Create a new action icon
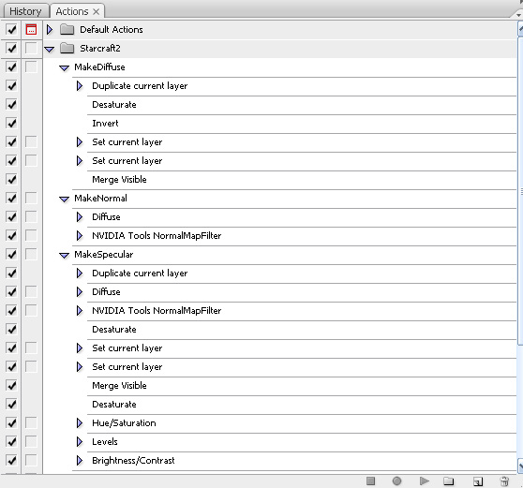The image size is (523, 488). [x=478, y=481]
